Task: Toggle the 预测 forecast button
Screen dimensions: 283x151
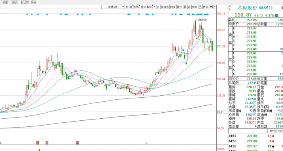Action: tap(194, 7)
